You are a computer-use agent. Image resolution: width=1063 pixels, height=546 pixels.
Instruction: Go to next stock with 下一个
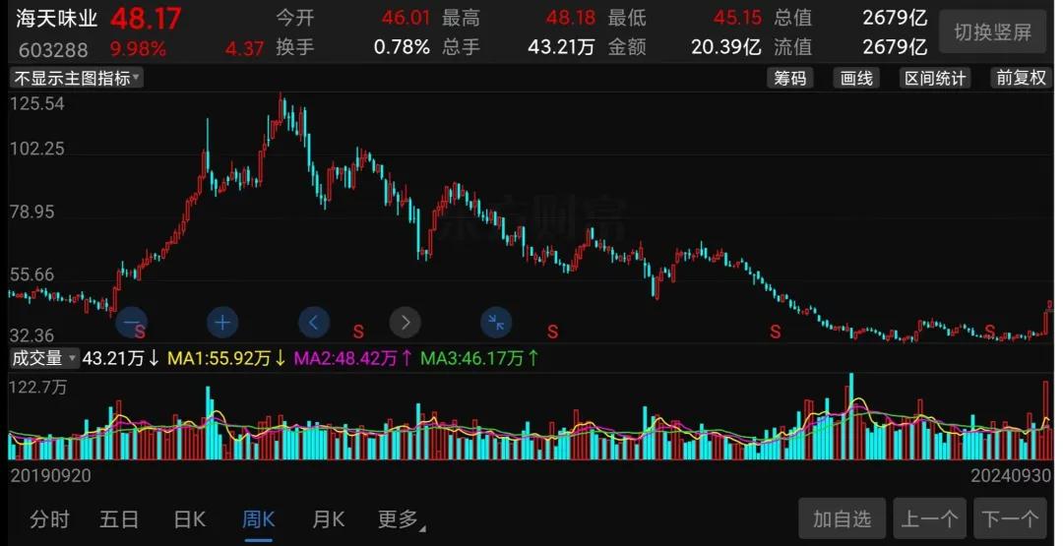(1010, 519)
